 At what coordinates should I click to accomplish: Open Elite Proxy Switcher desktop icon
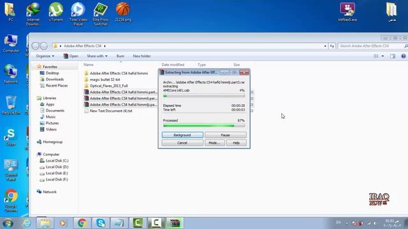101,14
